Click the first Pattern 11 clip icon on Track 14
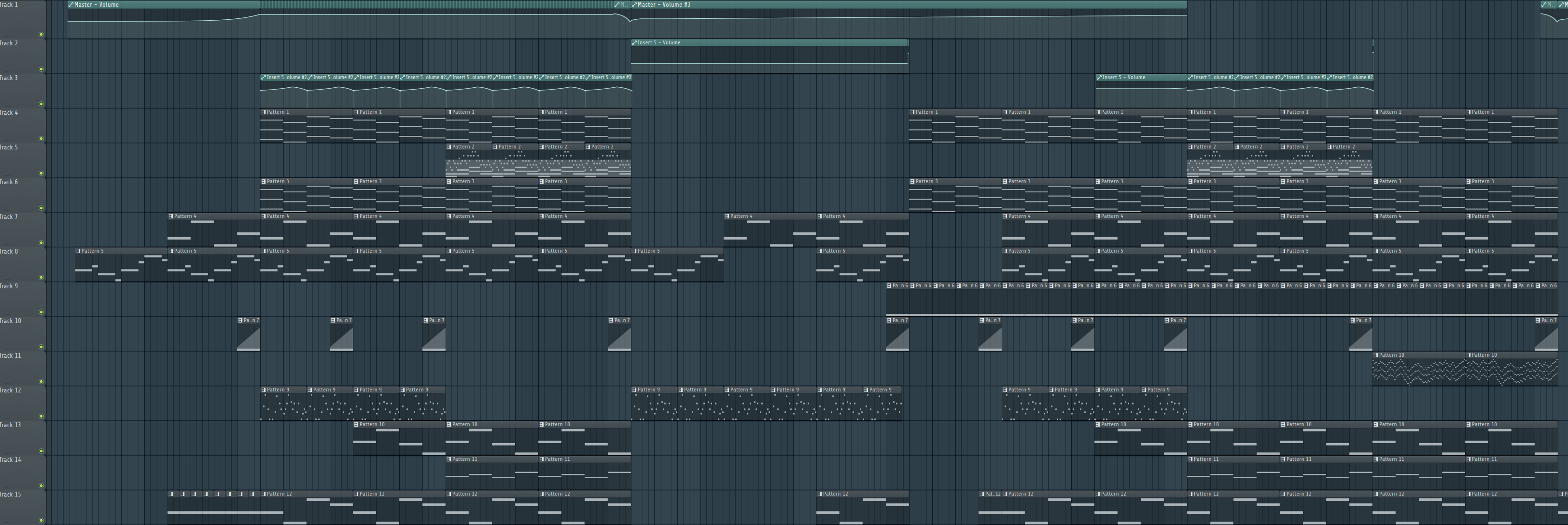Screen dimensions: 1568x525 [x=449, y=459]
